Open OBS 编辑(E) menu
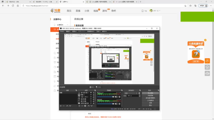 coord(68,31)
